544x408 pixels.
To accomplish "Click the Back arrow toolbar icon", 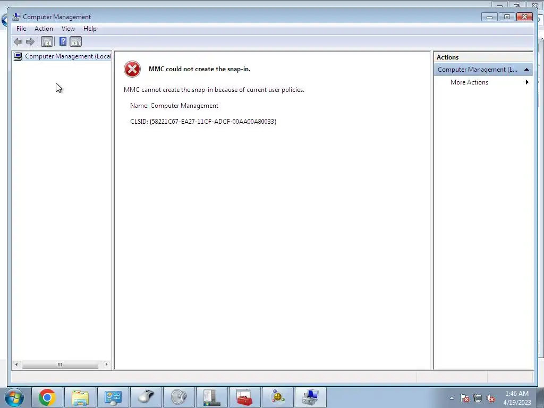I will [x=18, y=42].
